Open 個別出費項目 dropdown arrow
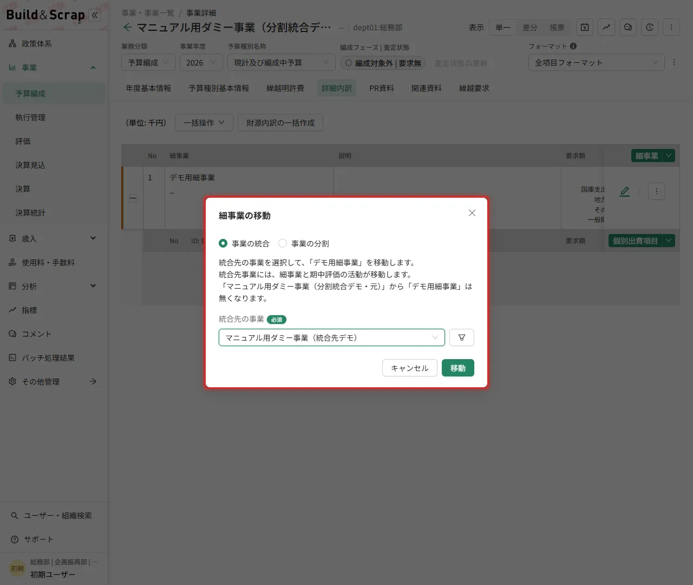 (669, 240)
